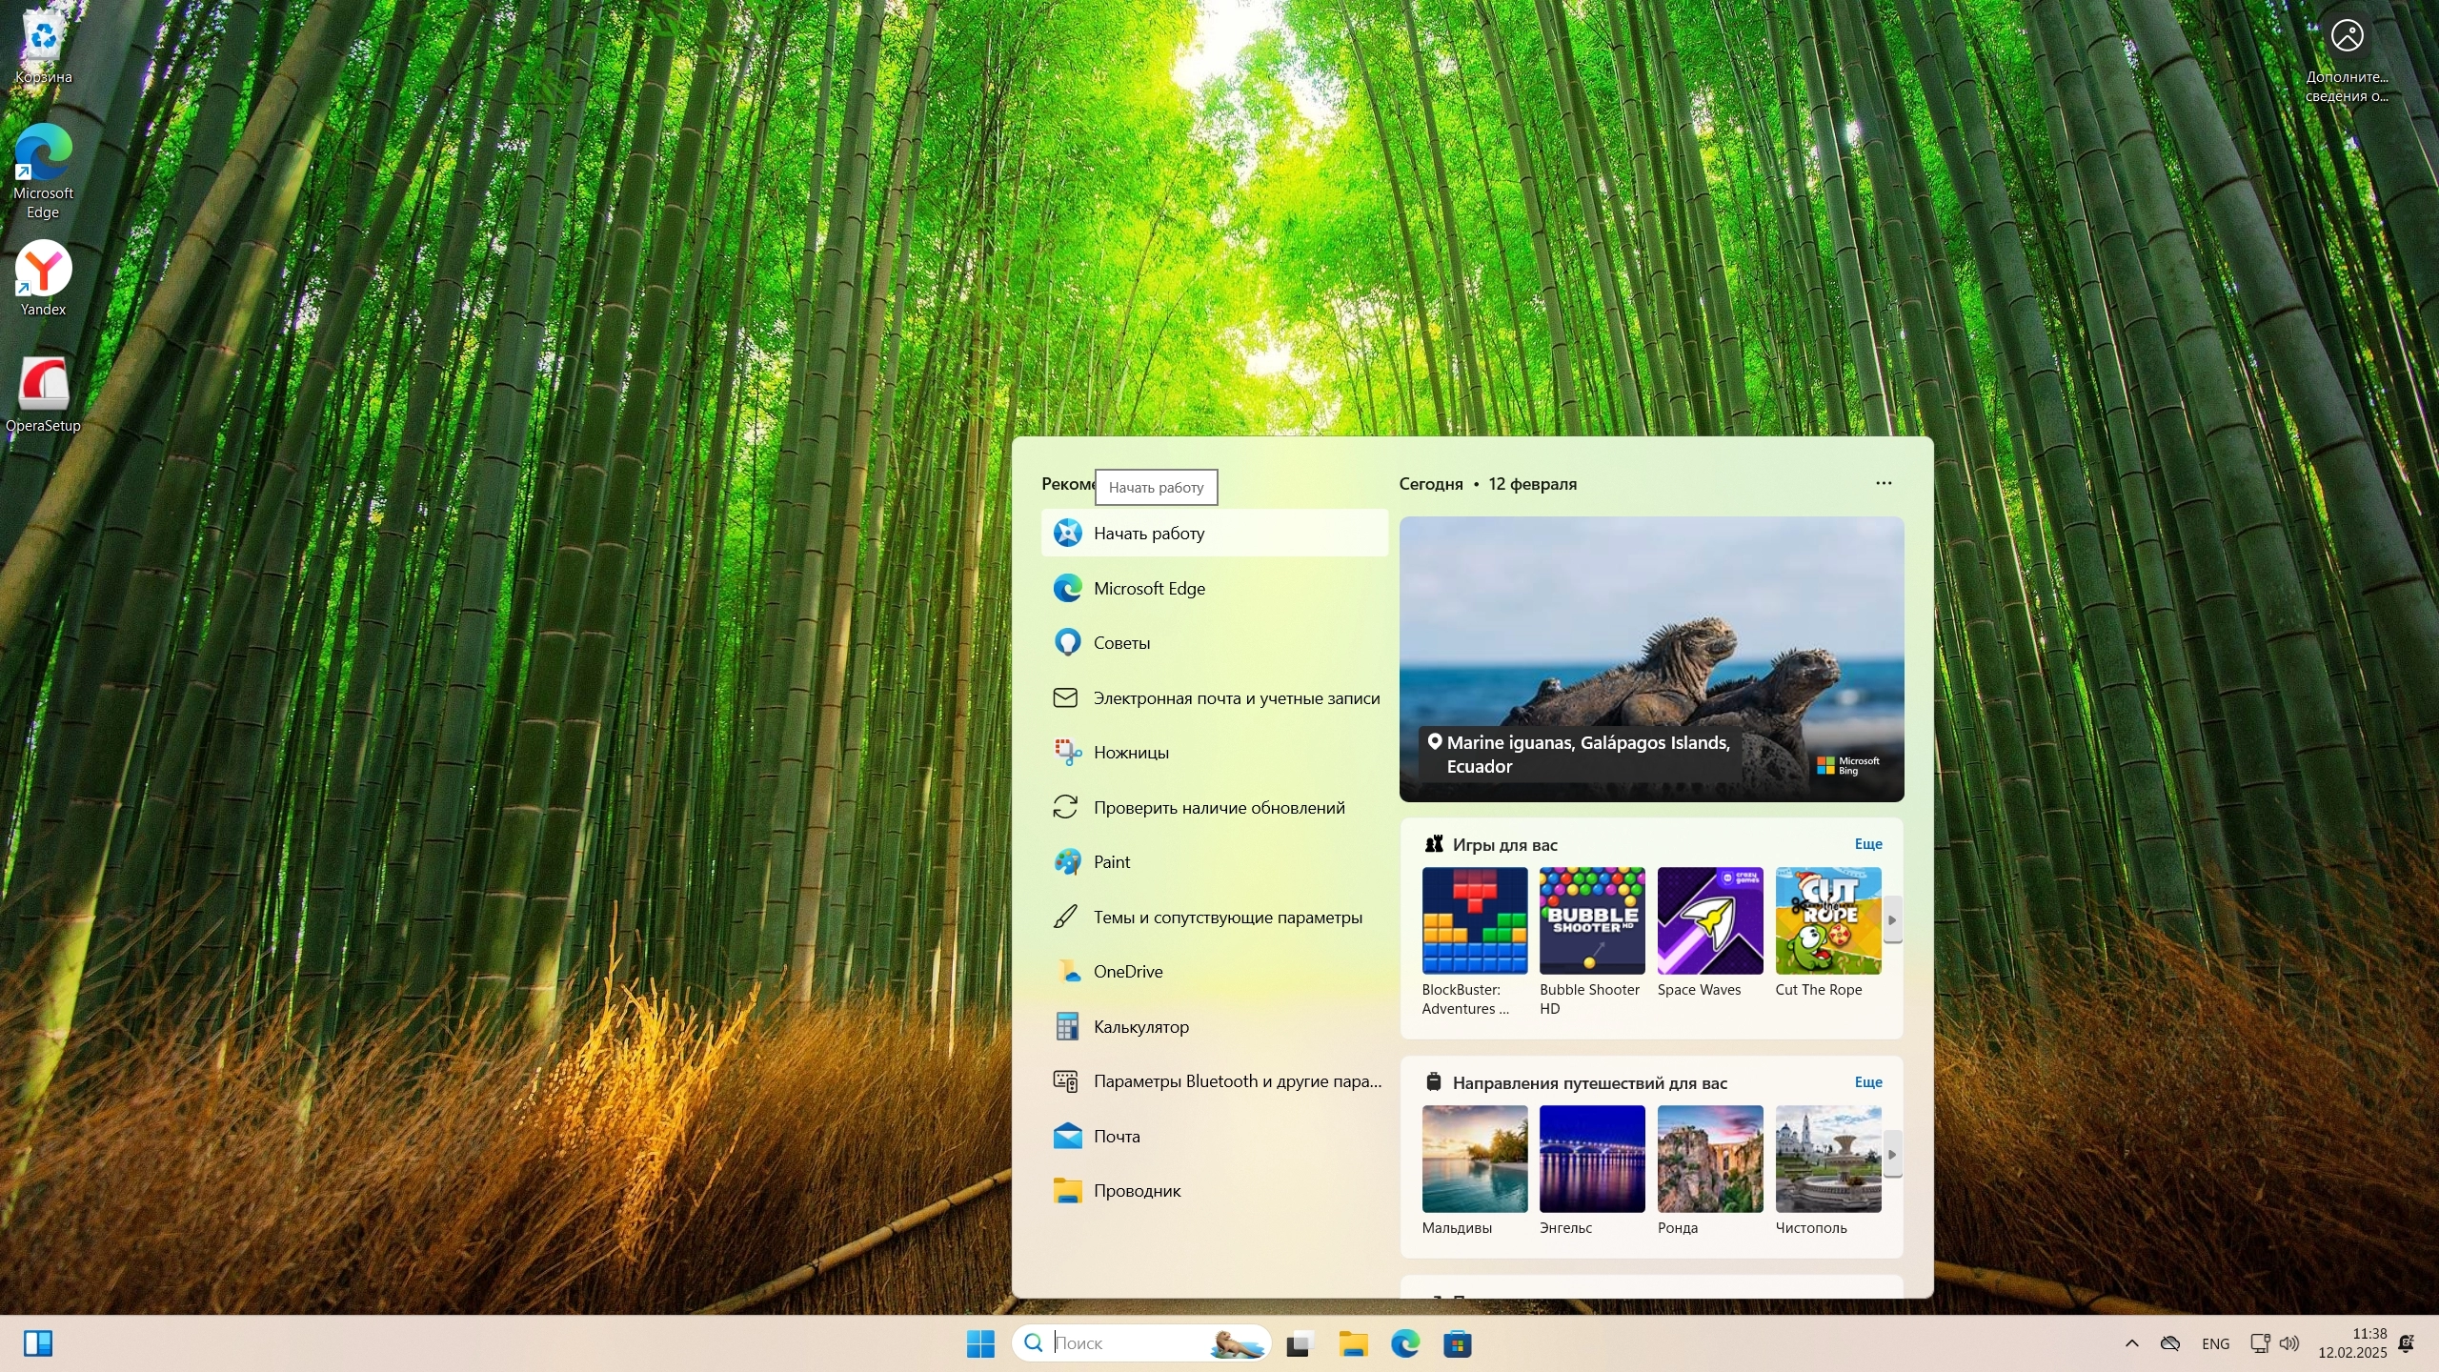Open the Cut The Rope game thumbnail
Screen dimensions: 2439x1372
1827,921
